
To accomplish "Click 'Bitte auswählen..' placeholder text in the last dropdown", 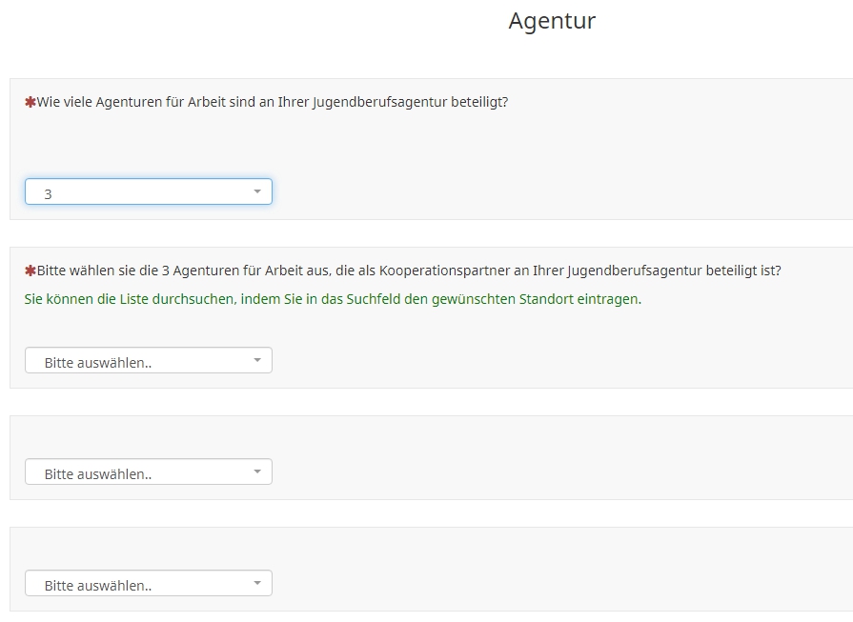I will [97, 585].
